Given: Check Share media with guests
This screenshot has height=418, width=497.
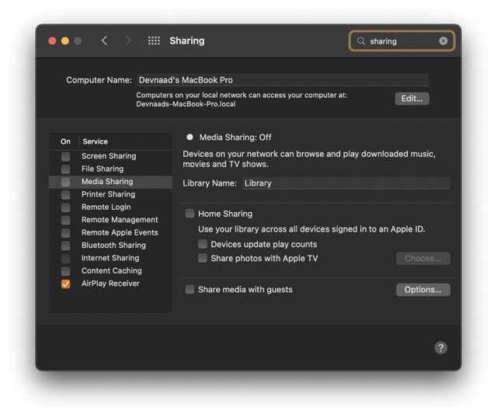Looking at the screenshot, I should point(189,290).
